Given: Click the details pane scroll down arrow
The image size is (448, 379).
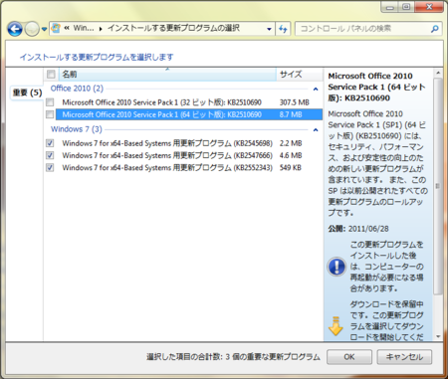Looking at the screenshot, I should click(x=438, y=336).
